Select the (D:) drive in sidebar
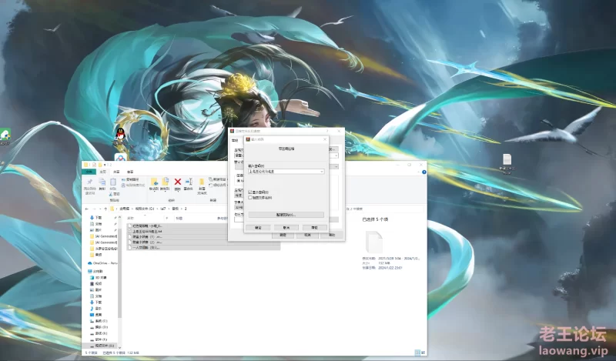 [99, 327]
